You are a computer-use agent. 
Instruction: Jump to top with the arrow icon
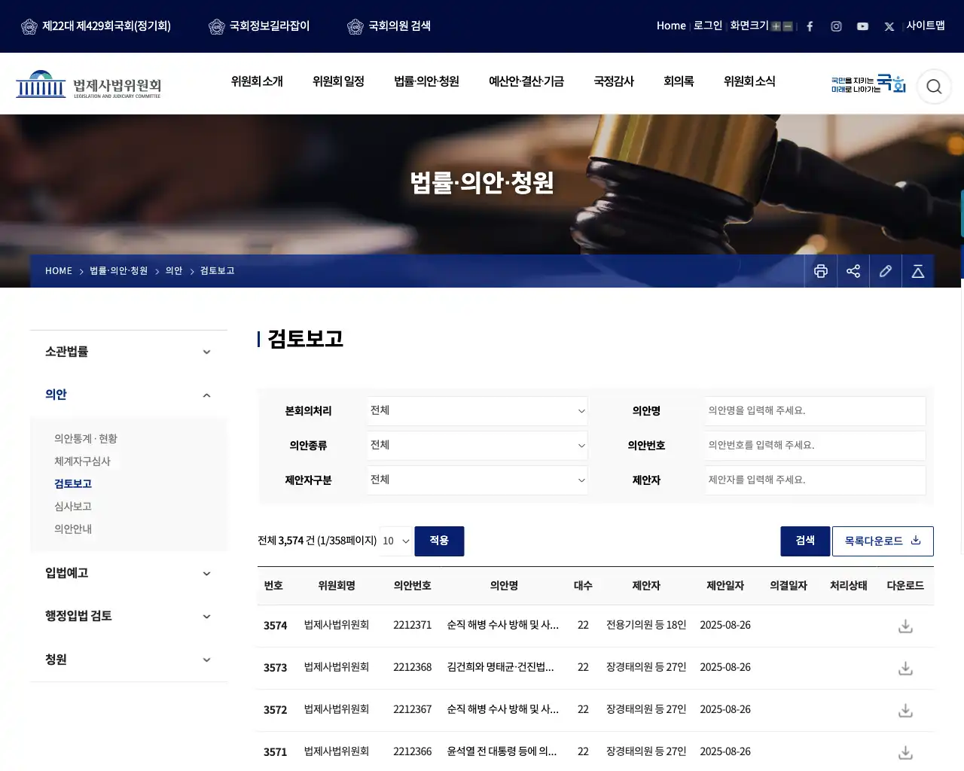pos(918,271)
